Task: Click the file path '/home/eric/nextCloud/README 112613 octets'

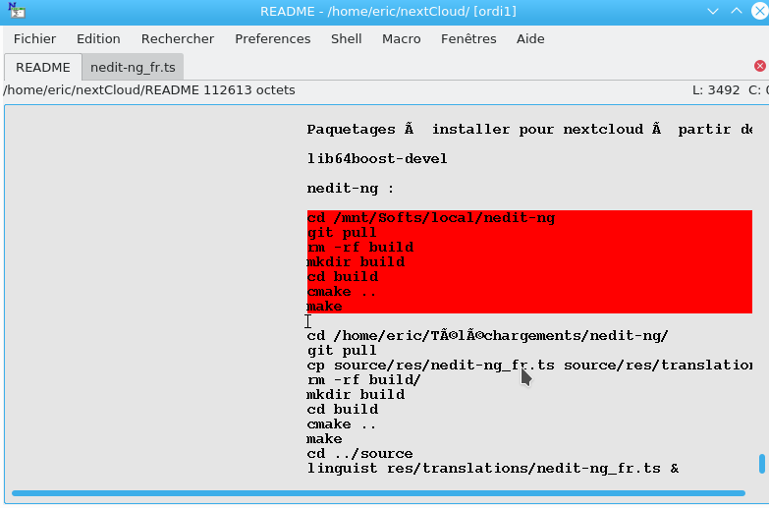Action: 149,90
